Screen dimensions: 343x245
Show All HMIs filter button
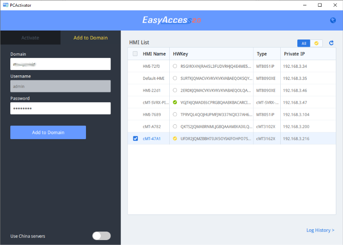pyautogui.click(x=304, y=43)
